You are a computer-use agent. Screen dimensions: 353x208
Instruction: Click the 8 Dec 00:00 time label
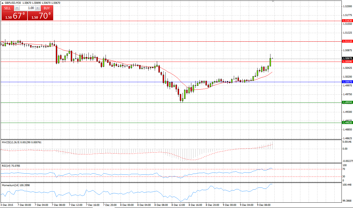(127, 205)
